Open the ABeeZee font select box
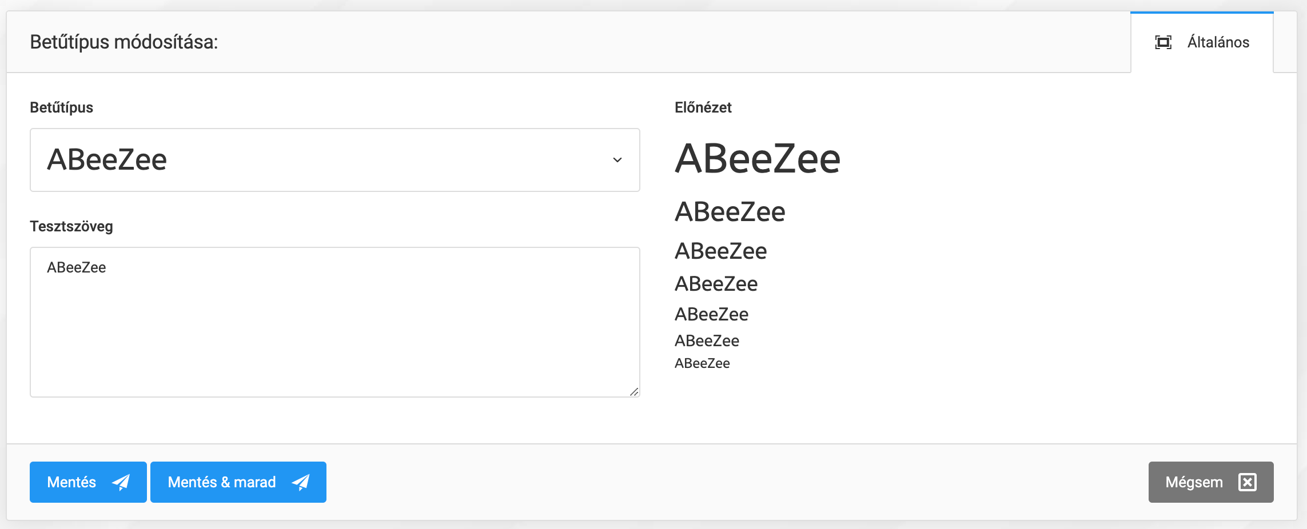Viewport: 1307px width, 529px height. [334, 160]
